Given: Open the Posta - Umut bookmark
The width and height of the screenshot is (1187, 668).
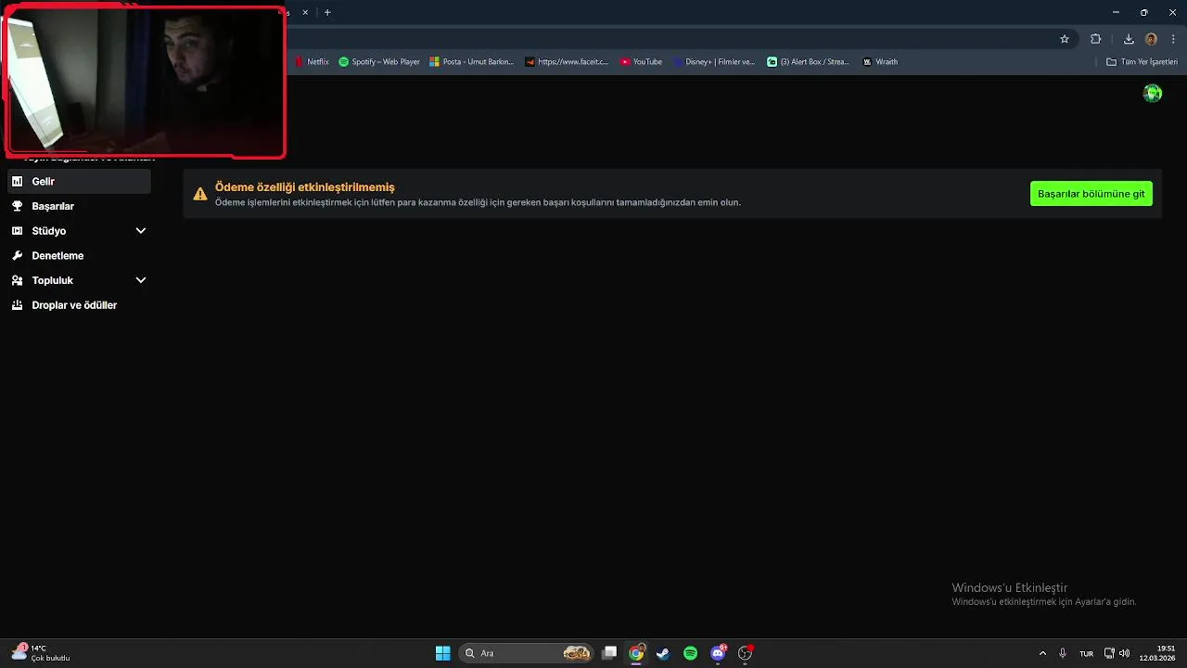Looking at the screenshot, I should [472, 62].
